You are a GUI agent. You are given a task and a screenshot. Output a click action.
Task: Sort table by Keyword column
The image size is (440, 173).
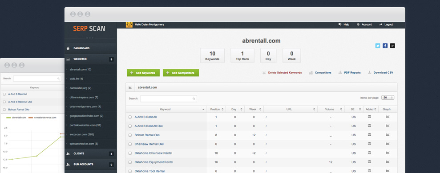166,109
